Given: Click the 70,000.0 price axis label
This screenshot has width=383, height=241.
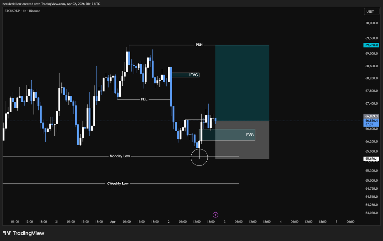Looking at the screenshot, I should (371, 23).
